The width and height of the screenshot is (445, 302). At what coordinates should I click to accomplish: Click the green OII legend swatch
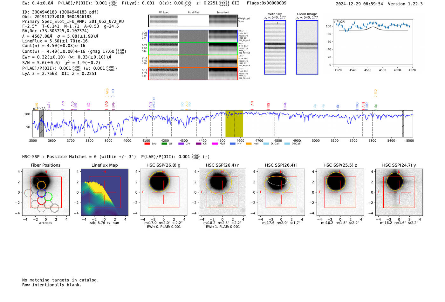coord(164,144)
